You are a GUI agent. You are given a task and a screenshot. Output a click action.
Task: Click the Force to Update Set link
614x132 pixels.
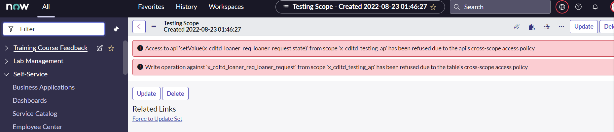point(157,119)
